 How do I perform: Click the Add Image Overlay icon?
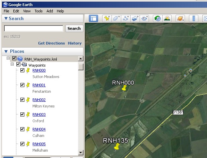pyautogui.click(x=135, y=18)
